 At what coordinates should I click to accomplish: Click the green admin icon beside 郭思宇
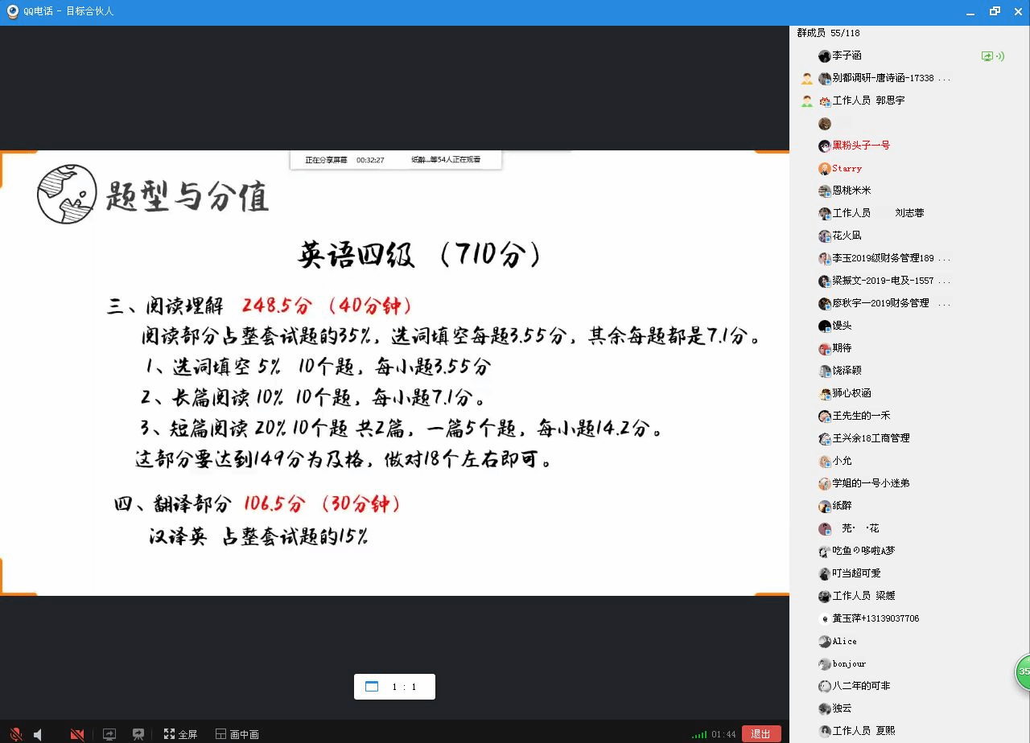807,101
